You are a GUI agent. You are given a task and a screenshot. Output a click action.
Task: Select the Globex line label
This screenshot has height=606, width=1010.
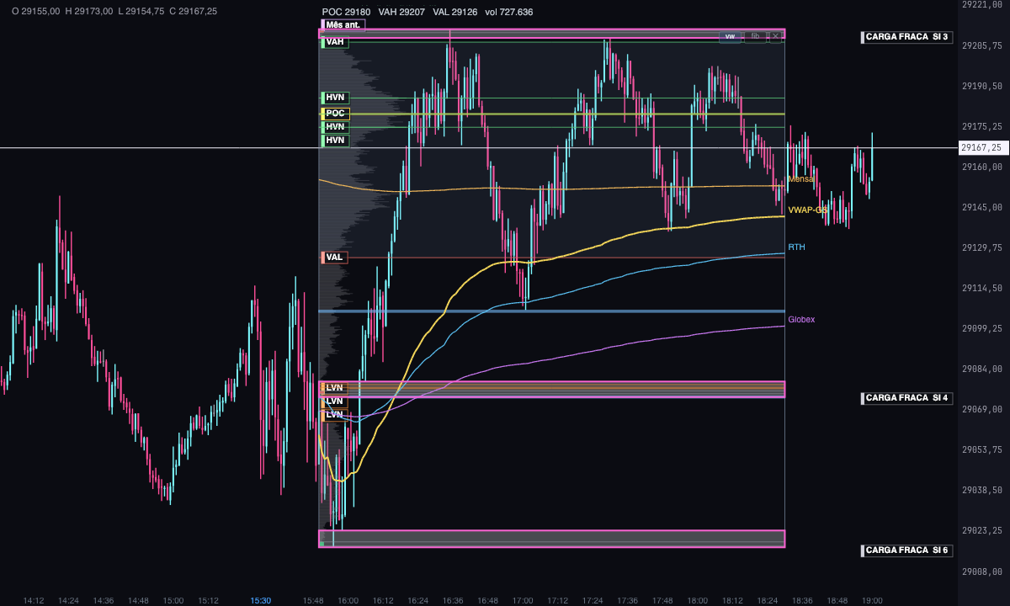pos(801,320)
